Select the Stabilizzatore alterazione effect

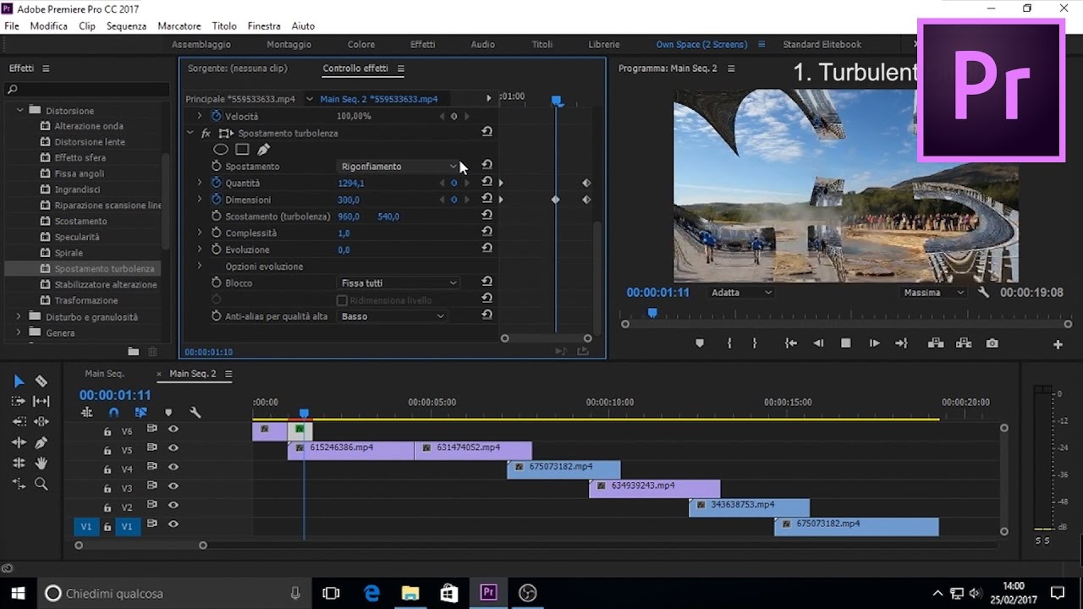tap(106, 285)
